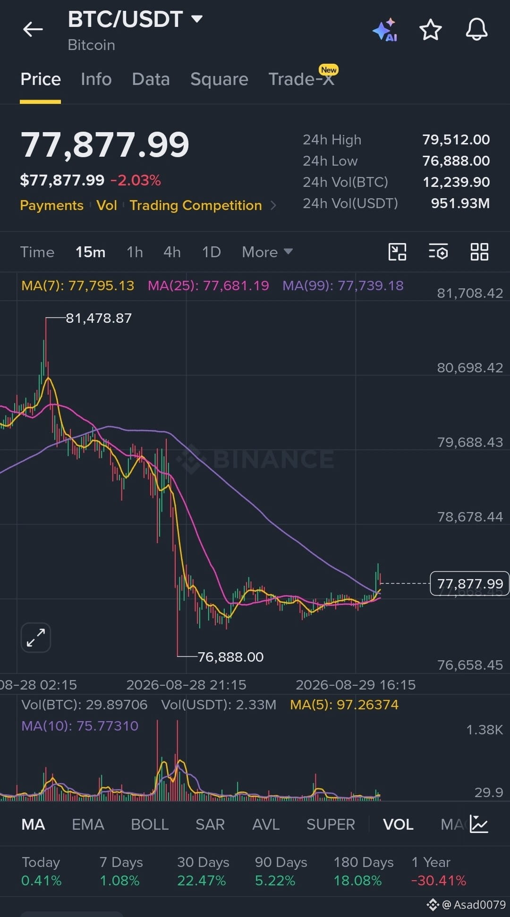Tap the MA(10): 75.77310 volume legend
The image size is (510, 917).
[80, 726]
